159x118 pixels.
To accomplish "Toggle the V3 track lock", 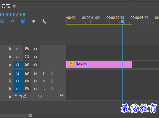I will [10, 49].
